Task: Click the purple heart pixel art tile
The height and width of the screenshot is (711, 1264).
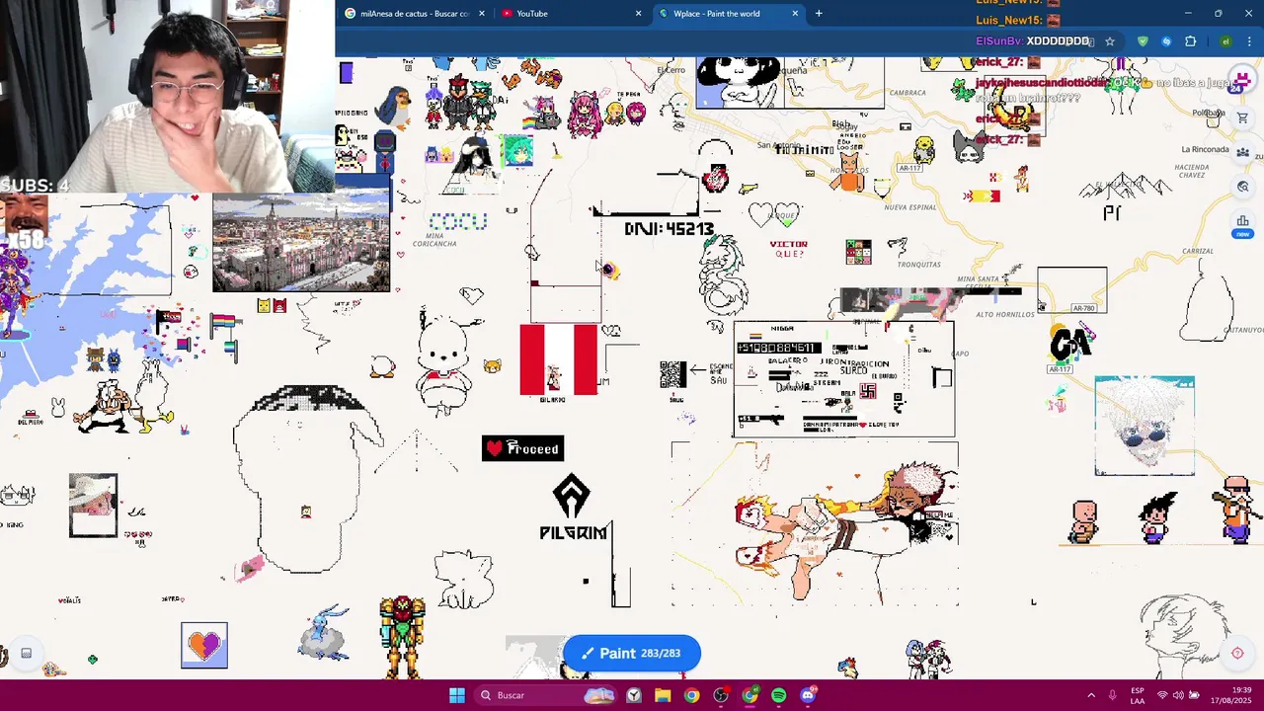Action: (x=204, y=645)
